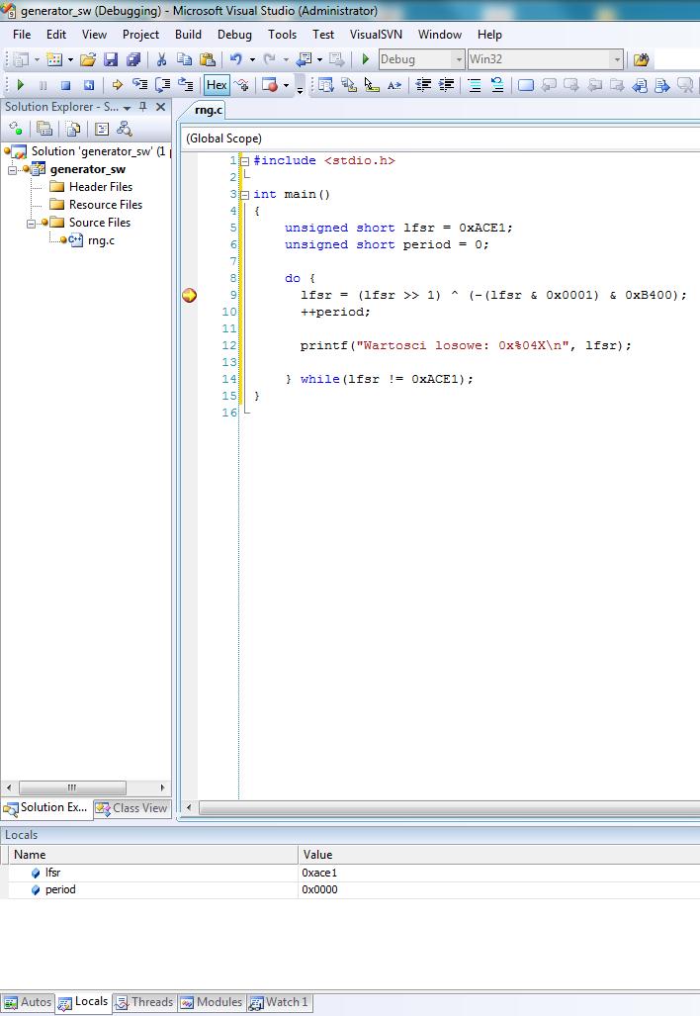This screenshot has height=1016, width=700.
Task: Select rng.c file in Solution Explorer
Action: 101,240
